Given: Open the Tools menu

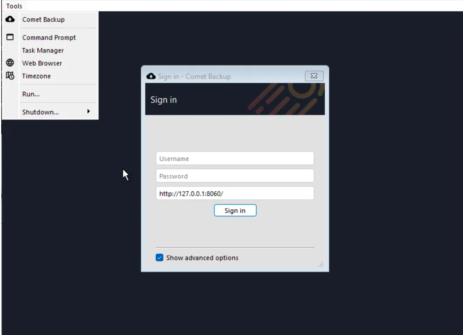Looking at the screenshot, I should pyautogui.click(x=14, y=6).
